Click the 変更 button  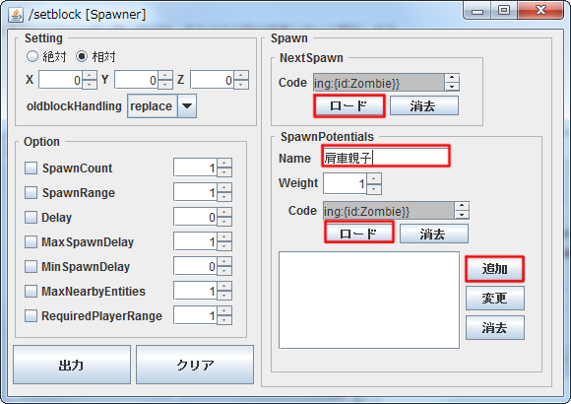point(495,298)
